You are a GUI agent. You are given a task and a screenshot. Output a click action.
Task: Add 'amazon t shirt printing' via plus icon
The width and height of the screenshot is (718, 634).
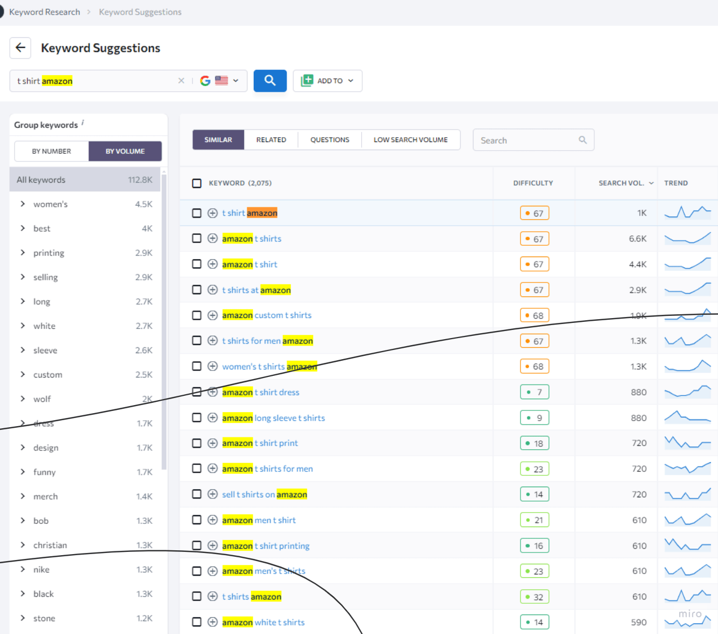pyautogui.click(x=213, y=545)
